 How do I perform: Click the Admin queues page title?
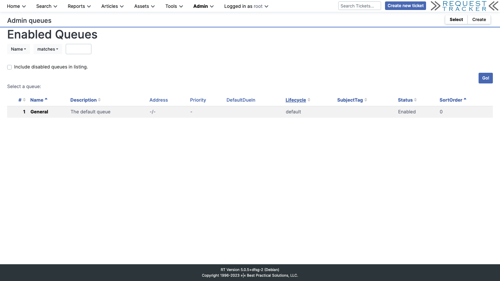click(x=29, y=21)
